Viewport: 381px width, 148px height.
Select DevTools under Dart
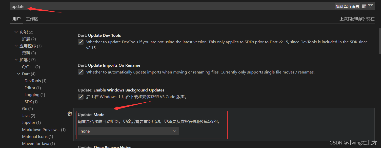(x=35, y=81)
